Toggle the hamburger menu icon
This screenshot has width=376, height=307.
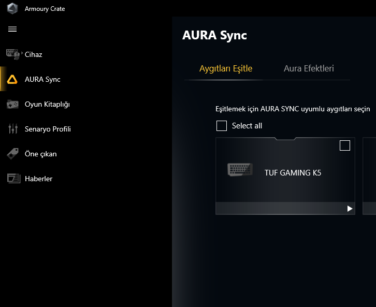click(12, 29)
